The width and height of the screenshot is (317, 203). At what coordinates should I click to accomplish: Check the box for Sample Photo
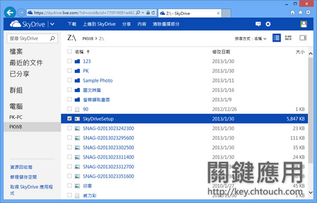69,80
